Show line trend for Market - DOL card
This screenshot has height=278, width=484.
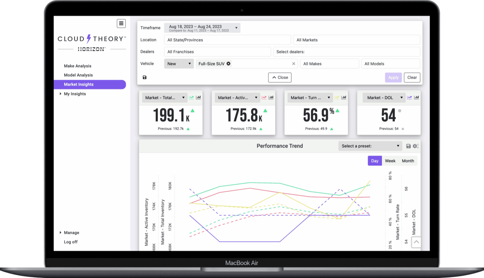tap(410, 98)
